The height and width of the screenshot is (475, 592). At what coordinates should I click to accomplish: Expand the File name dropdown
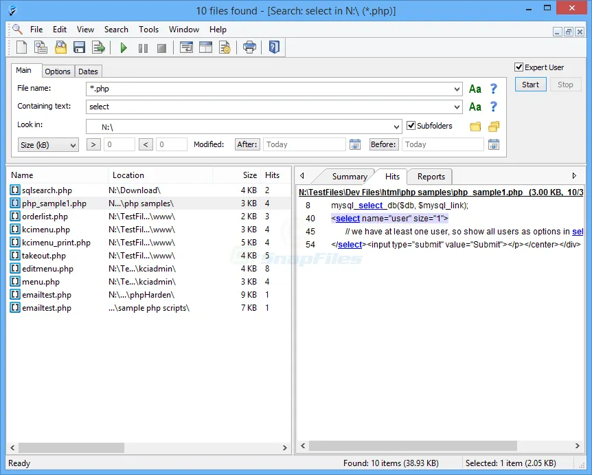[457, 89]
